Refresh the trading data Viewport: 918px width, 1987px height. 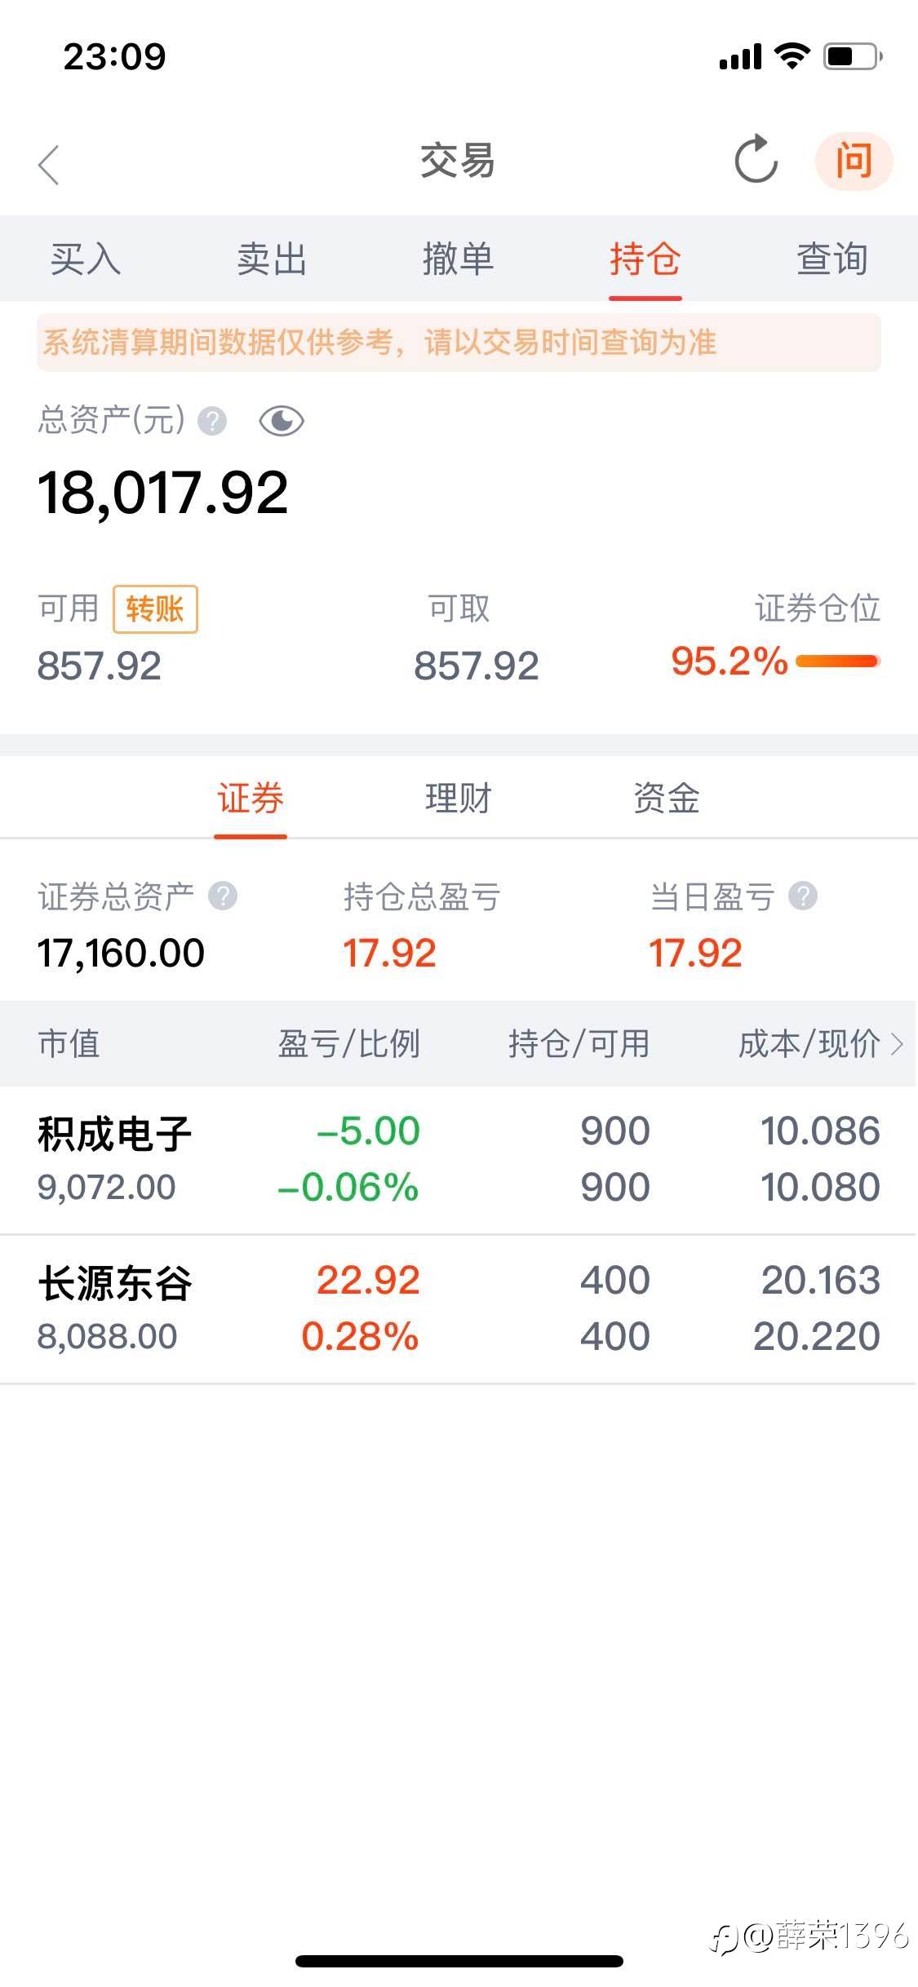pyautogui.click(x=756, y=160)
